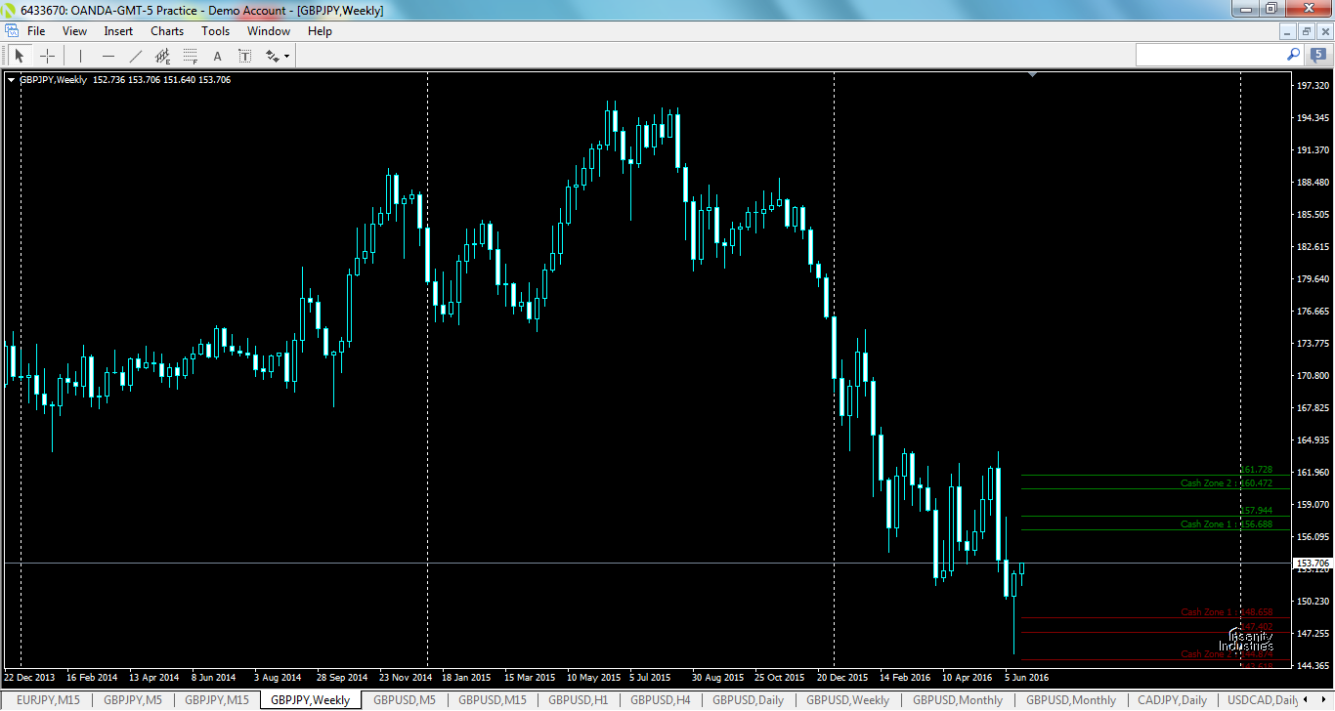Toggle the cursor arrow selection mode
The width and height of the screenshot is (1335, 711).
[x=19, y=55]
